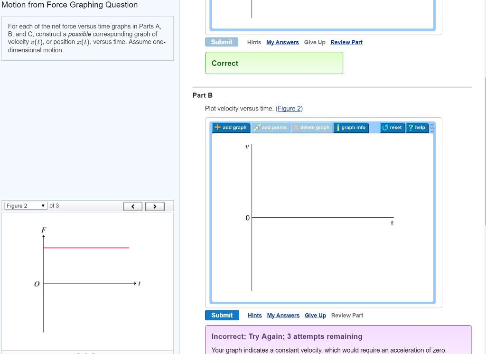
Task: Open My Answers for Part B
Action: coord(283,315)
